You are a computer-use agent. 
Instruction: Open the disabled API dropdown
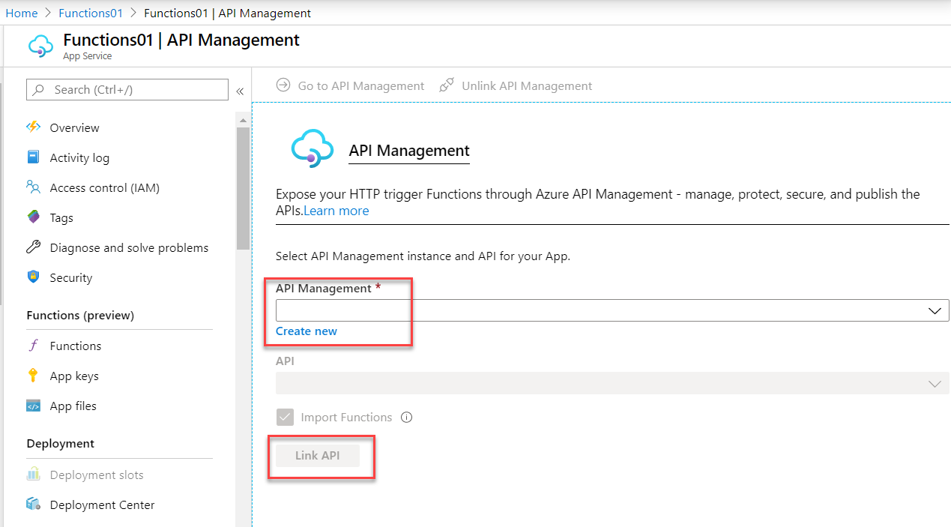pos(612,383)
